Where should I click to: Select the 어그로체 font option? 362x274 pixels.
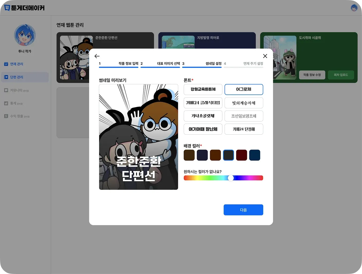(244, 89)
